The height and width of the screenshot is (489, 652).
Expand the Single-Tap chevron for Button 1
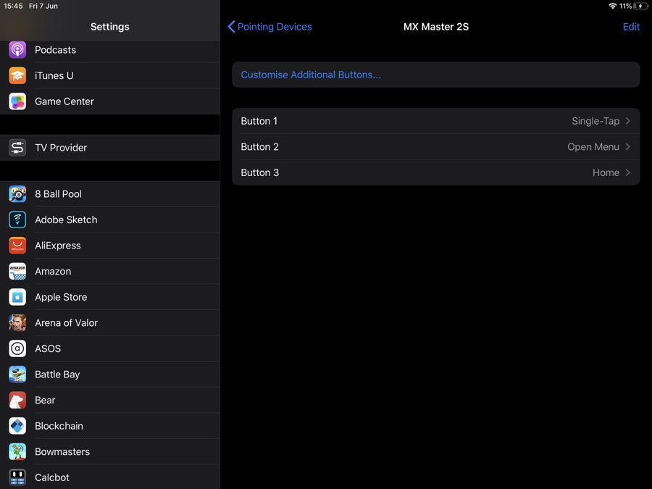(x=628, y=121)
